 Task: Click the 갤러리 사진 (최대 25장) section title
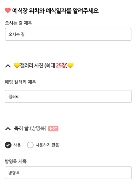pos(44,65)
